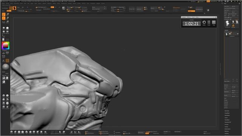
Task: Select first brush sphere in bottom shelf
Action: (x=11, y=132)
